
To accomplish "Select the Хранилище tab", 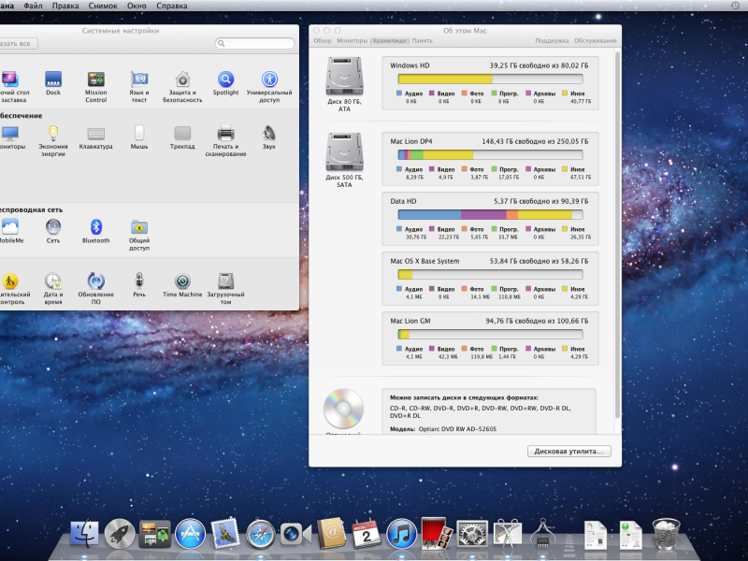I will [x=390, y=40].
